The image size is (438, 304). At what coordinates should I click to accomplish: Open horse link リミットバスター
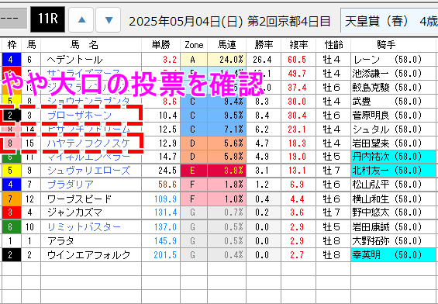click(84, 227)
